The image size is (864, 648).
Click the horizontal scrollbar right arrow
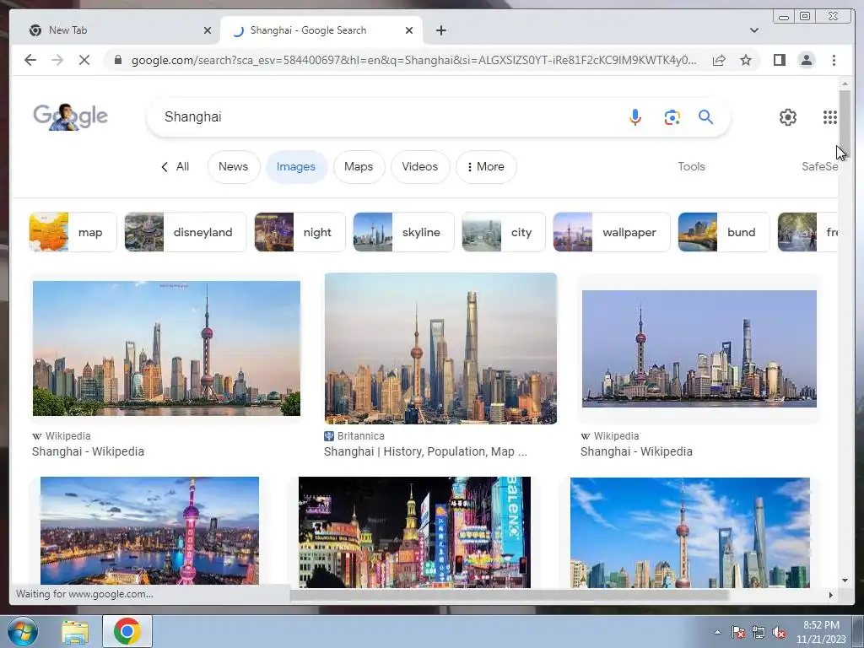click(x=831, y=595)
